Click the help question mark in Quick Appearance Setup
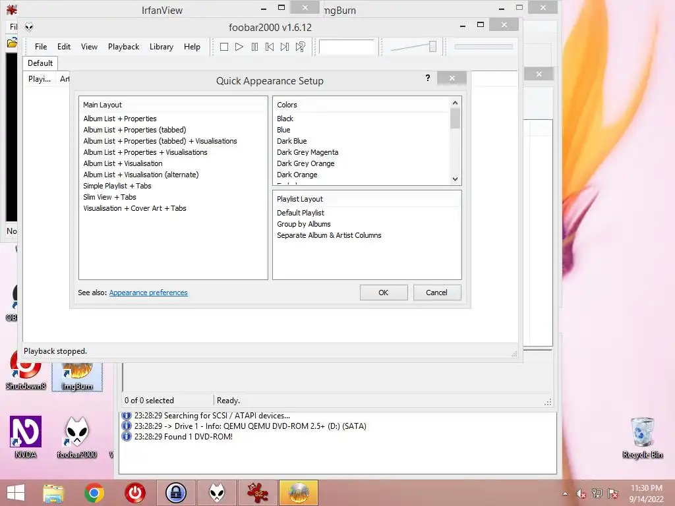675x506 pixels. pos(427,78)
